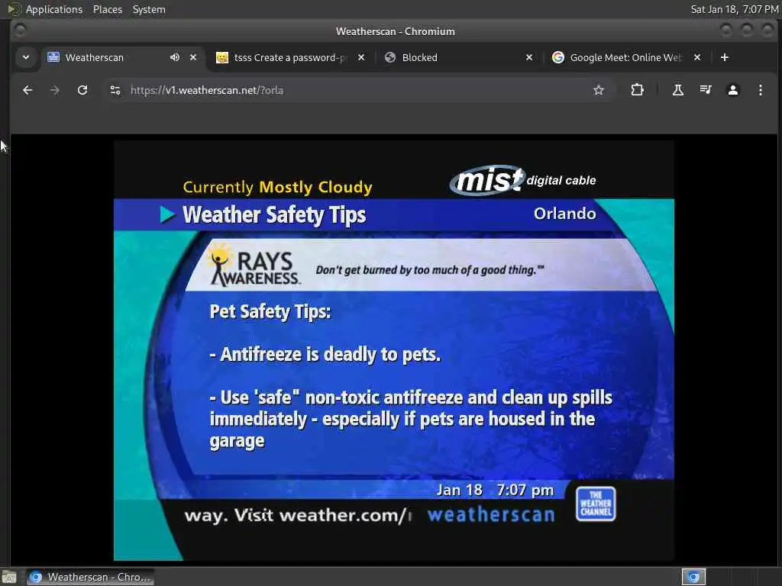
Task: Click the 'Weather Safety Tips' heading
Action: coord(274,215)
